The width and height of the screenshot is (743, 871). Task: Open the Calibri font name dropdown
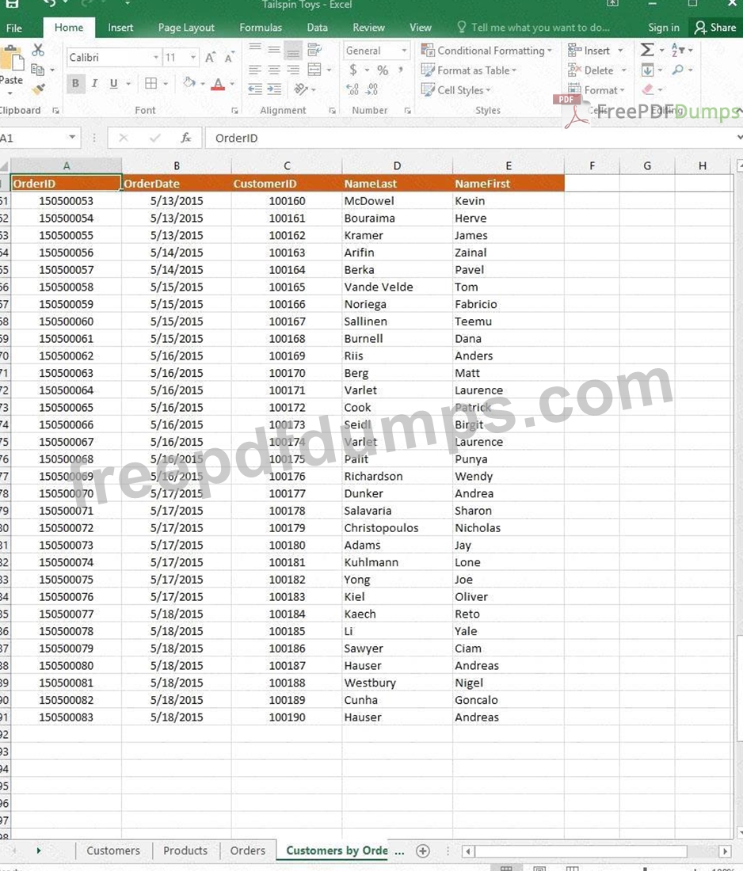[155, 57]
